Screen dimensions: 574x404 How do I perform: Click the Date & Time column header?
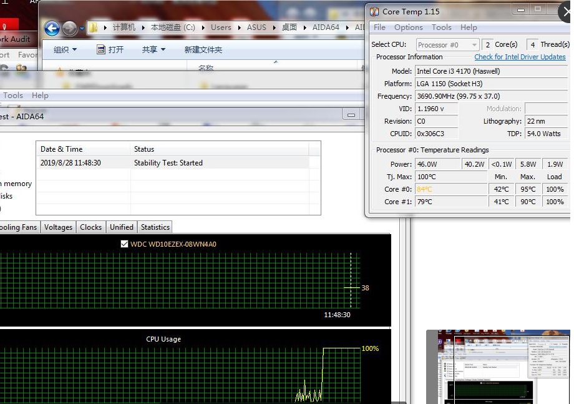tap(83, 149)
